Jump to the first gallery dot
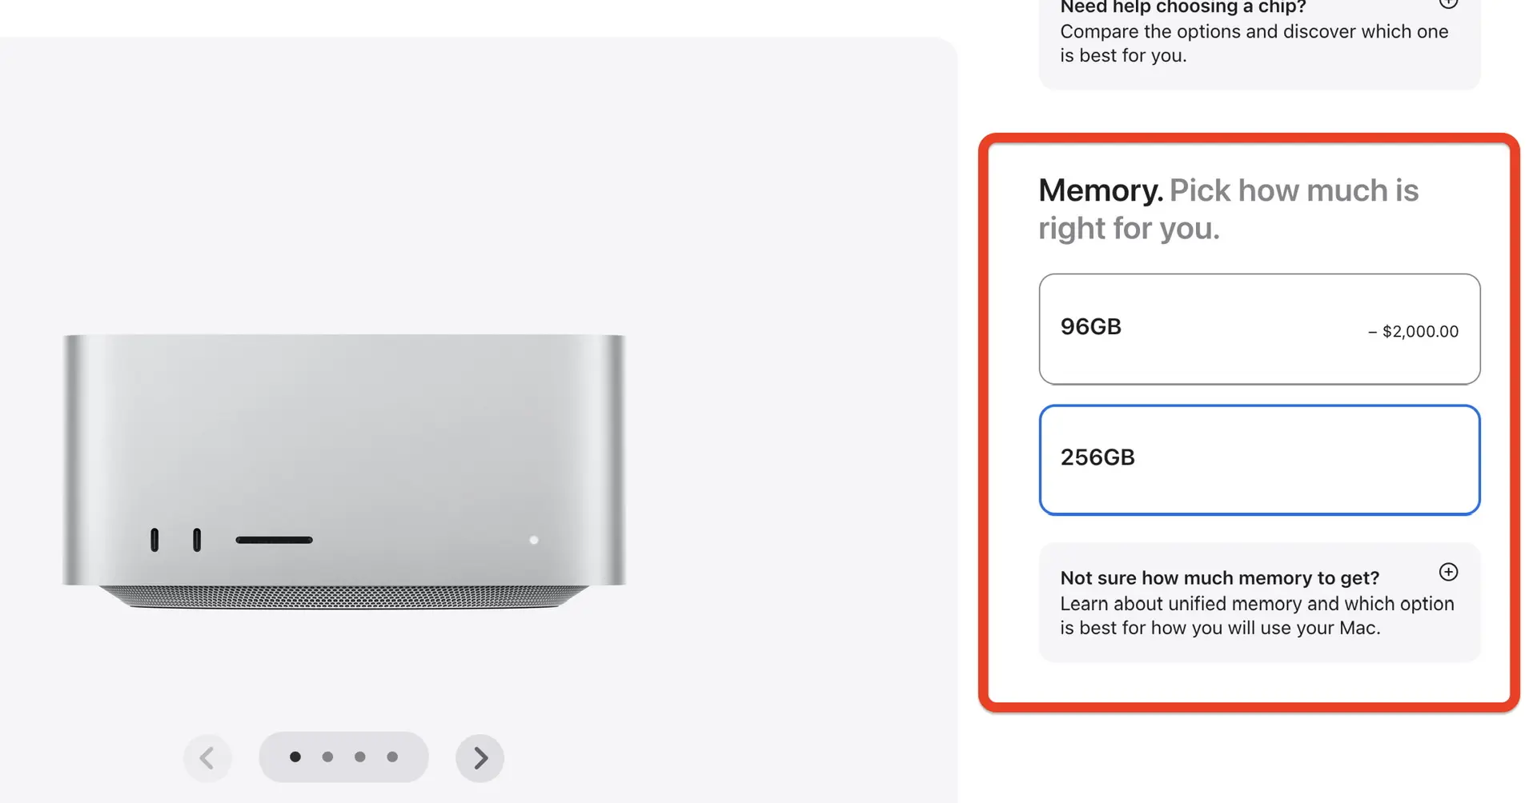 (295, 757)
